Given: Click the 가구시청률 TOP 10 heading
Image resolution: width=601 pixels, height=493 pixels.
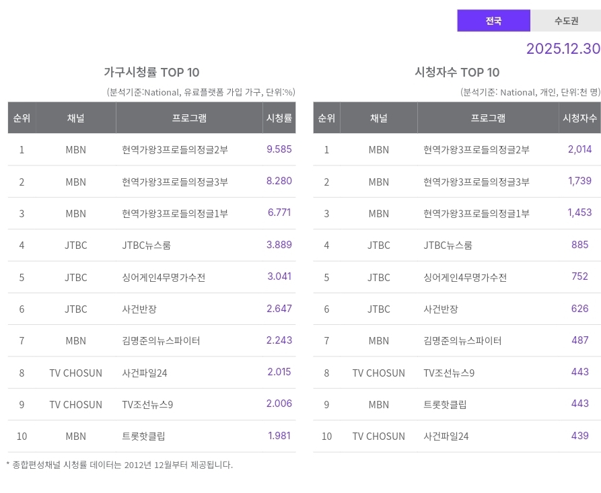Looking at the screenshot, I should click(151, 73).
